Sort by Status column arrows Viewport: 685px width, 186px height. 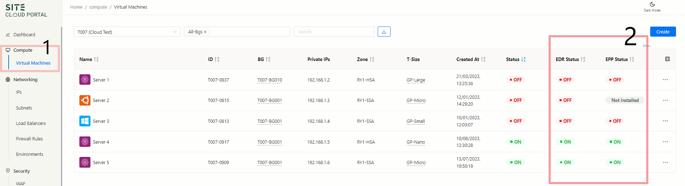pyautogui.click(x=523, y=59)
